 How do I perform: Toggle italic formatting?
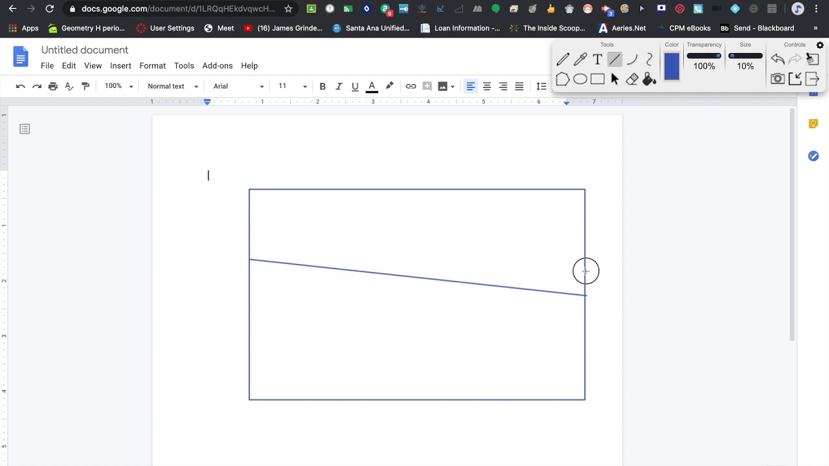(339, 86)
